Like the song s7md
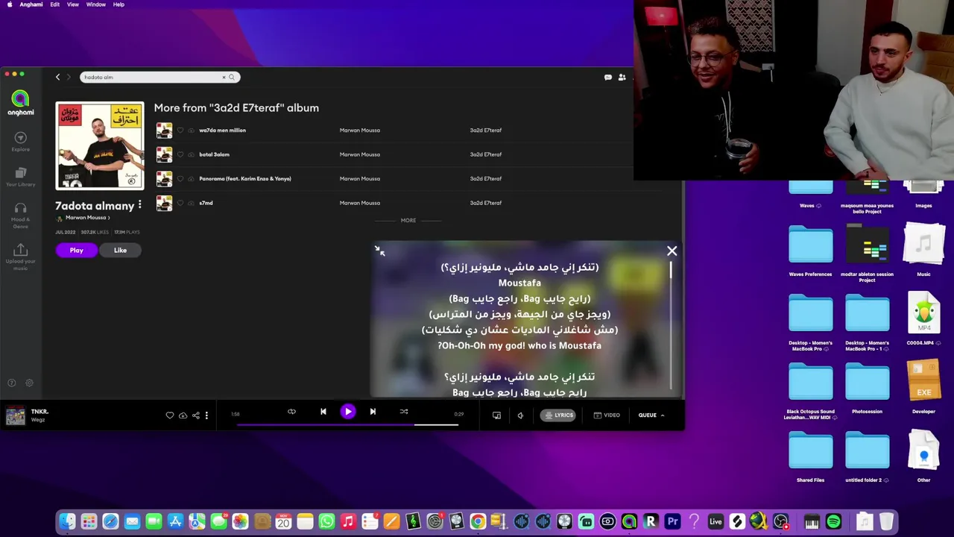Screen dimensions: 954x537 (x=180, y=203)
